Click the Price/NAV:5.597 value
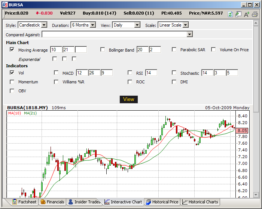The image size is (262, 209). click(x=206, y=13)
